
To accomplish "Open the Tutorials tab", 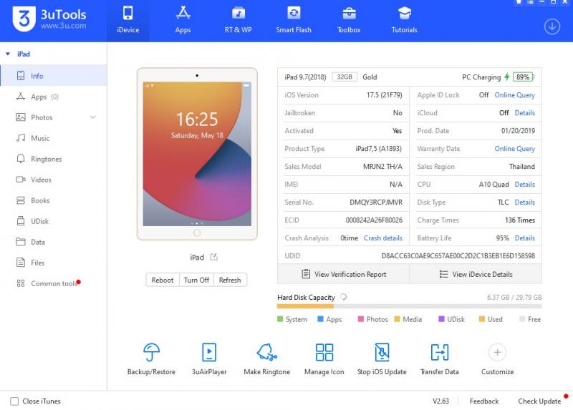I will (404, 21).
